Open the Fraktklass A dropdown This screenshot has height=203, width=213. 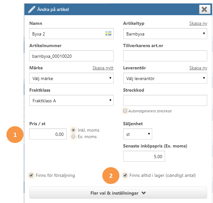click(x=71, y=100)
